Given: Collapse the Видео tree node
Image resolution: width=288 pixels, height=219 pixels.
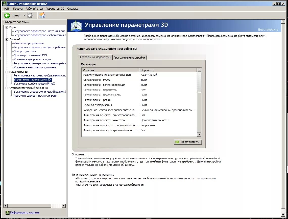Looking at the screenshot, I should tap(7, 27).
